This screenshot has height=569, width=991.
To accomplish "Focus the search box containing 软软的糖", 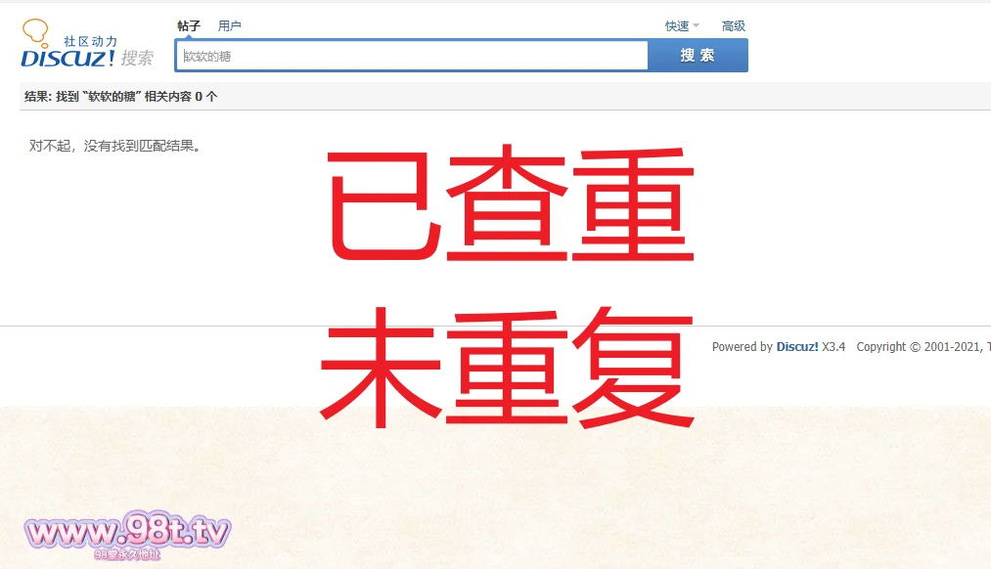I will [411, 56].
